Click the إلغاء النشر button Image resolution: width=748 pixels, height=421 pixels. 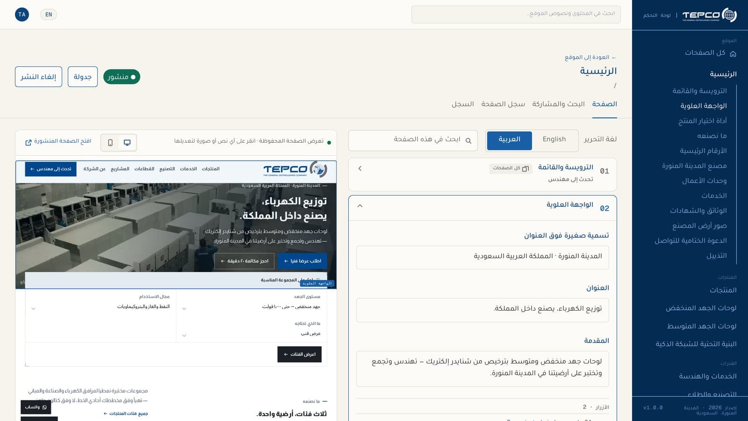point(38,77)
